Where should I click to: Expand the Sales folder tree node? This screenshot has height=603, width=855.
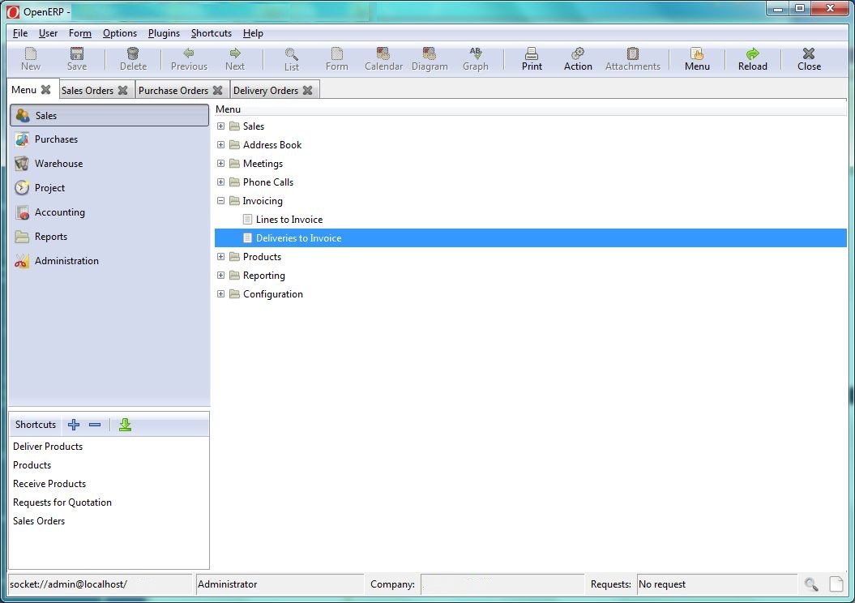(220, 126)
